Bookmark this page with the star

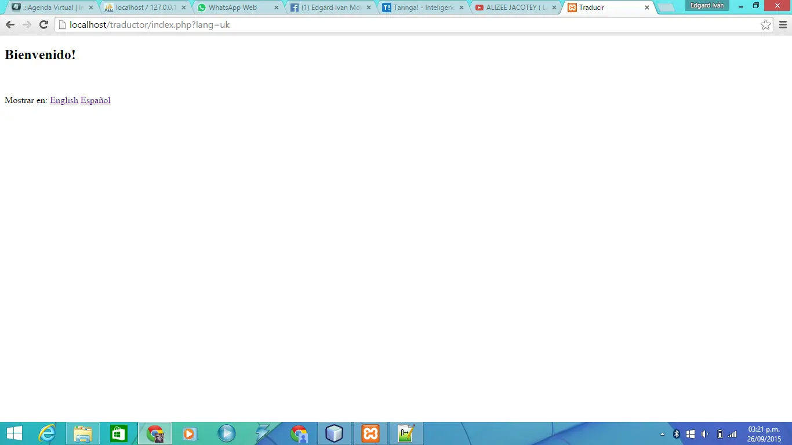coord(766,25)
